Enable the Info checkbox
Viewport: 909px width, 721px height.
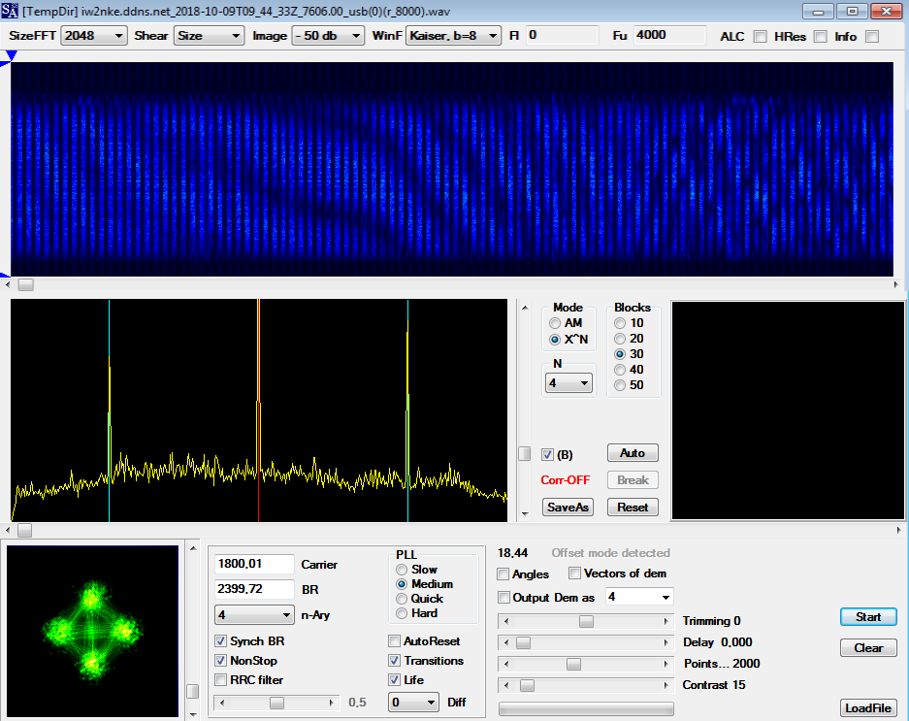click(x=871, y=36)
